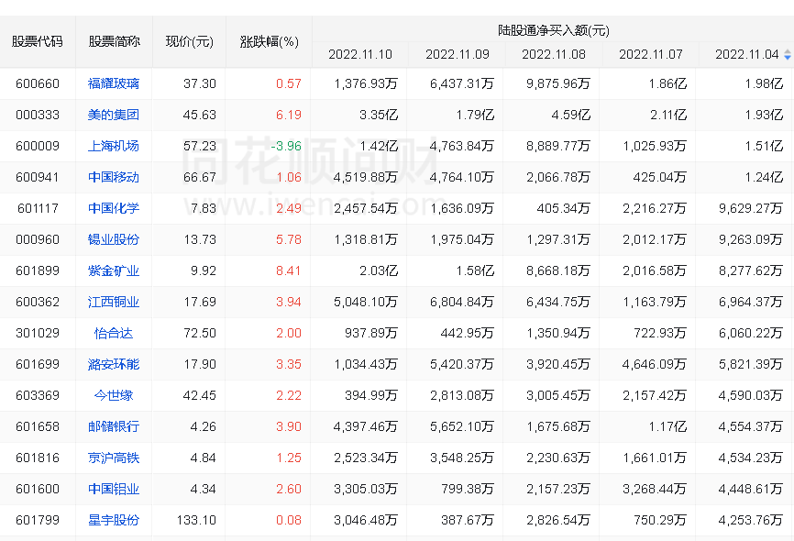Click the 2.03亿 cell for 紫金矿业

379,271
